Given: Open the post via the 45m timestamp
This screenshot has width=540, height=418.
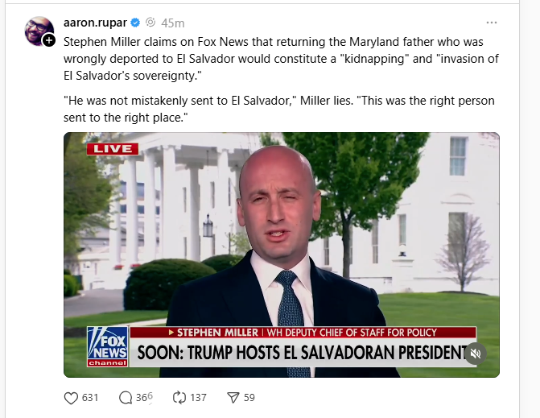Looking at the screenshot, I should click(x=173, y=23).
